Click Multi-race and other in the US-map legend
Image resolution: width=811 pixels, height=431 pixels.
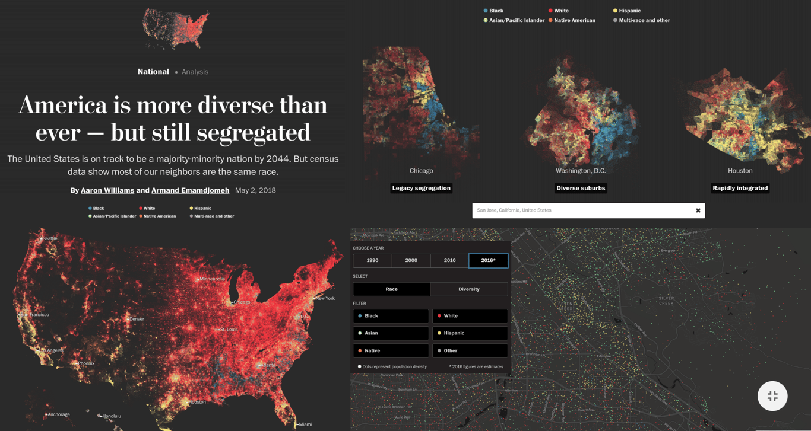pos(212,216)
